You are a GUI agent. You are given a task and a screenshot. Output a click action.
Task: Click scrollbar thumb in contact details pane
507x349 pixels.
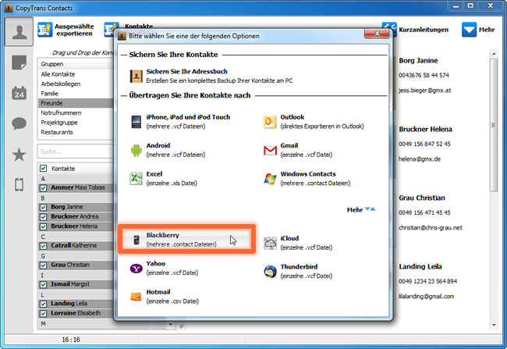(x=494, y=125)
